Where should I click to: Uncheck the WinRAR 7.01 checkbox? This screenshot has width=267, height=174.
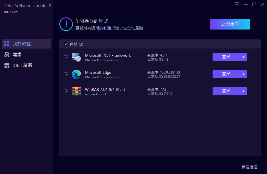66,91
